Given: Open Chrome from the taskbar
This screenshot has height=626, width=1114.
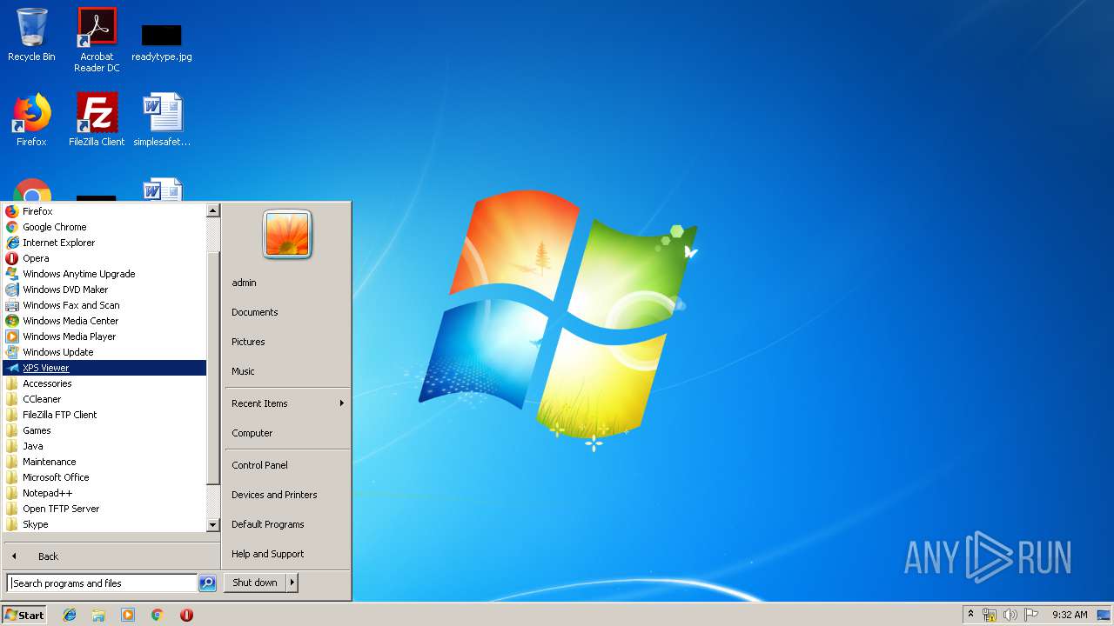Looking at the screenshot, I should pyautogui.click(x=158, y=615).
